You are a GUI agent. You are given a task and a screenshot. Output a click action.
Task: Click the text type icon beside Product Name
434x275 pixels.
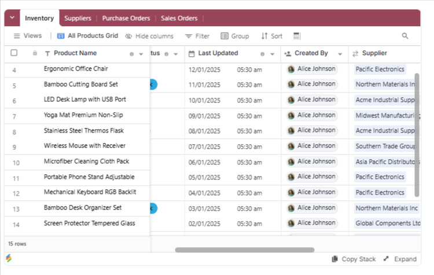click(x=47, y=53)
